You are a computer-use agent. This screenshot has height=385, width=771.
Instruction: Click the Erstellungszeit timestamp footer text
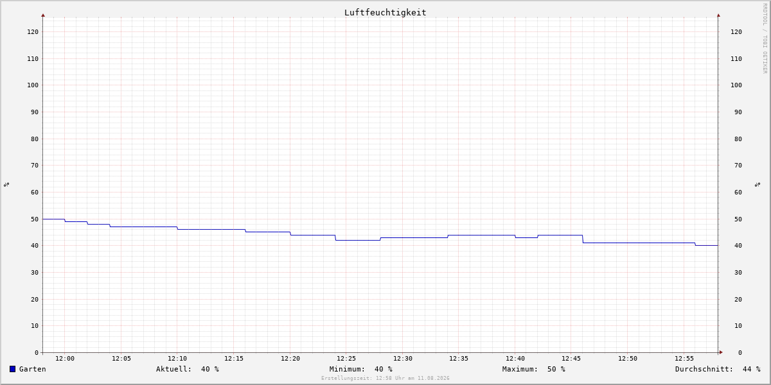point(385,378)
